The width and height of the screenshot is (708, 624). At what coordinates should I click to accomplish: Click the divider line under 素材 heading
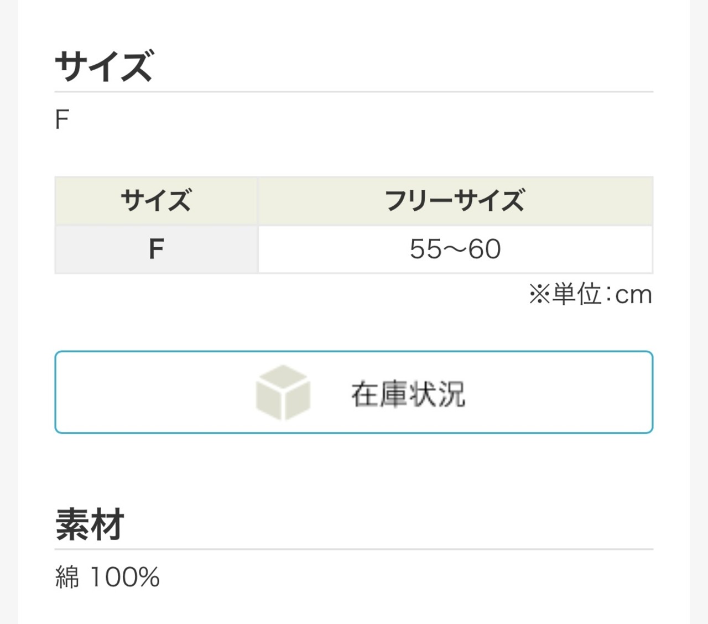354,549
